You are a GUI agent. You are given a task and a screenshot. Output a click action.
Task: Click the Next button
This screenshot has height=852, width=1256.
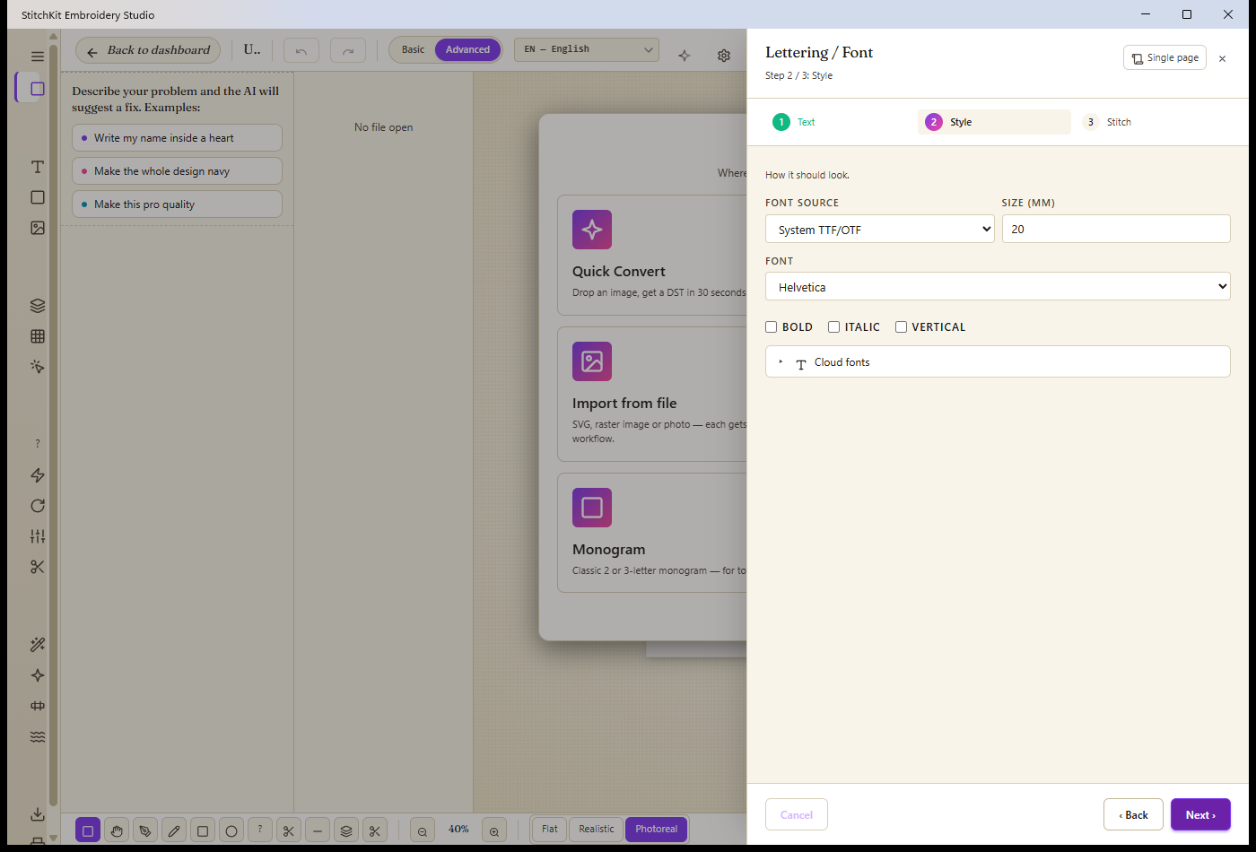[x=1200, y=814]
